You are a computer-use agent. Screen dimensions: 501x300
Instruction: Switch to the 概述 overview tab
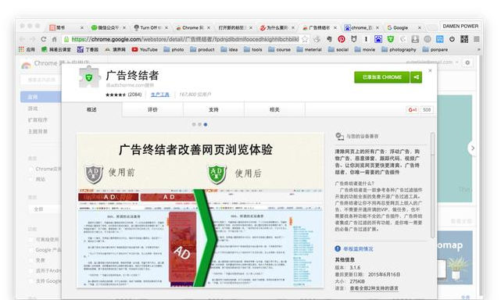tap(91, 109)
